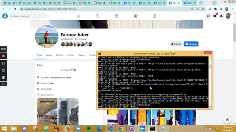Open the Facebook menu grid icon
The height and width of the screenshot is (132, 236).
tap(208, 16)
